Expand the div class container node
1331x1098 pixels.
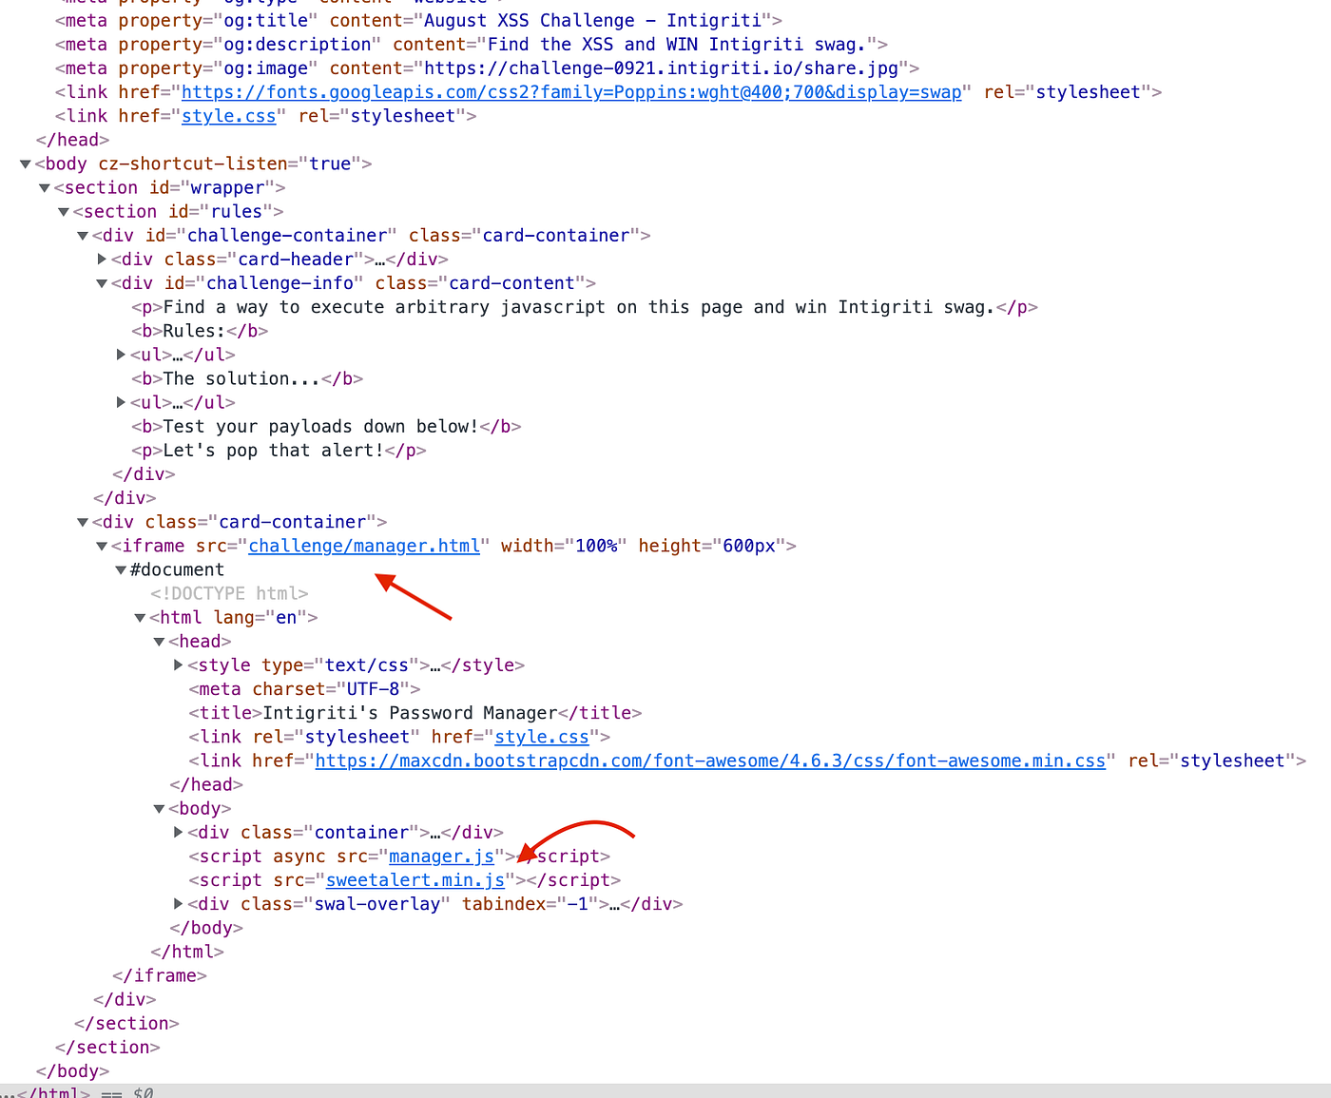pyautogui.click(x=178, y=833)
